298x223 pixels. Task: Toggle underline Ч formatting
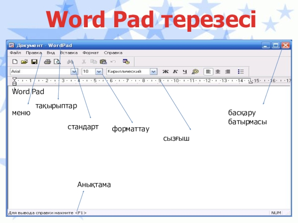(x=185, y=71)
